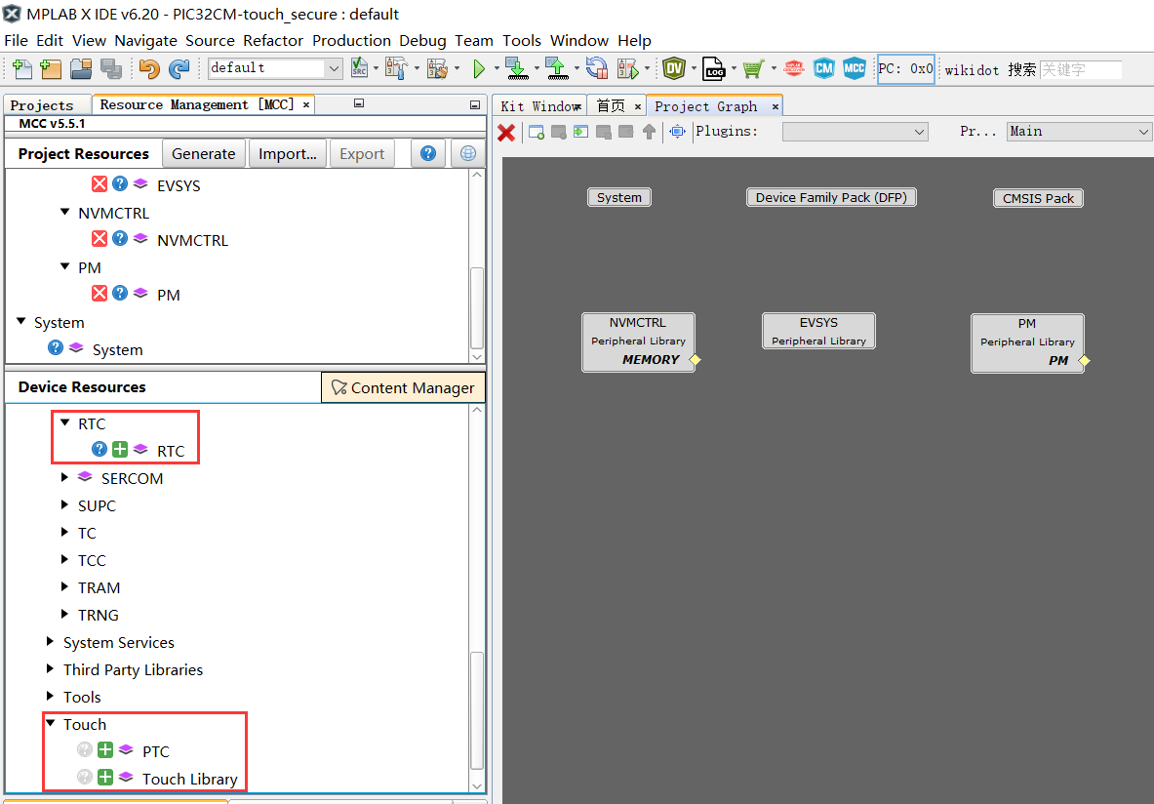Viewport: 1154px width, 804px height.
Task: Click the Make and Program Device icon
Action: point(517,68)
